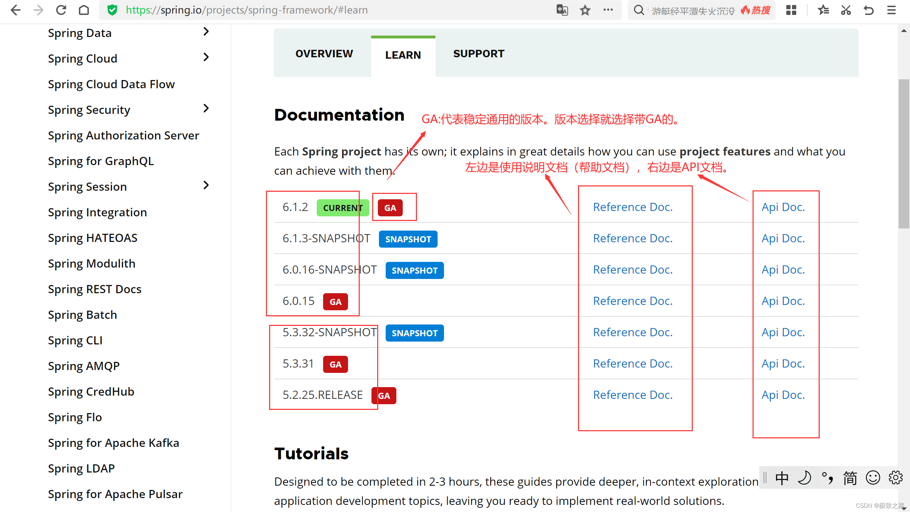Open Spring Security project link
The width and height of the screenshot is (910, 512).
(x=89, y=110)
